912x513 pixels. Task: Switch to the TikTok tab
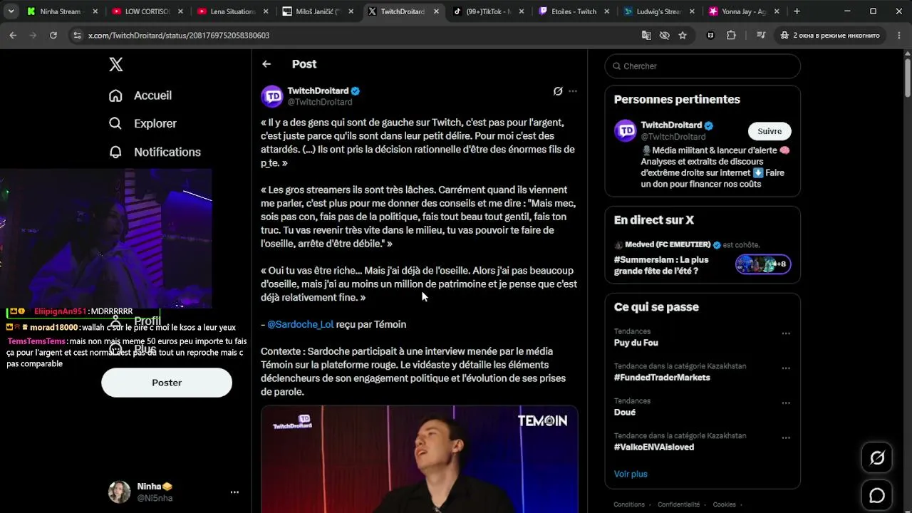(488, 11)
